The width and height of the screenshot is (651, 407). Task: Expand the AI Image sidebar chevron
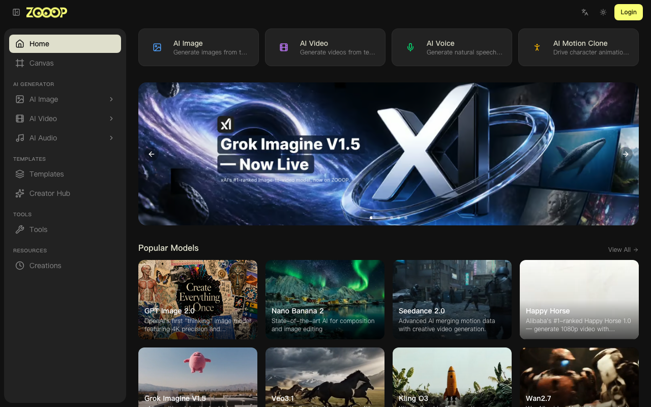tap(111, 99)
